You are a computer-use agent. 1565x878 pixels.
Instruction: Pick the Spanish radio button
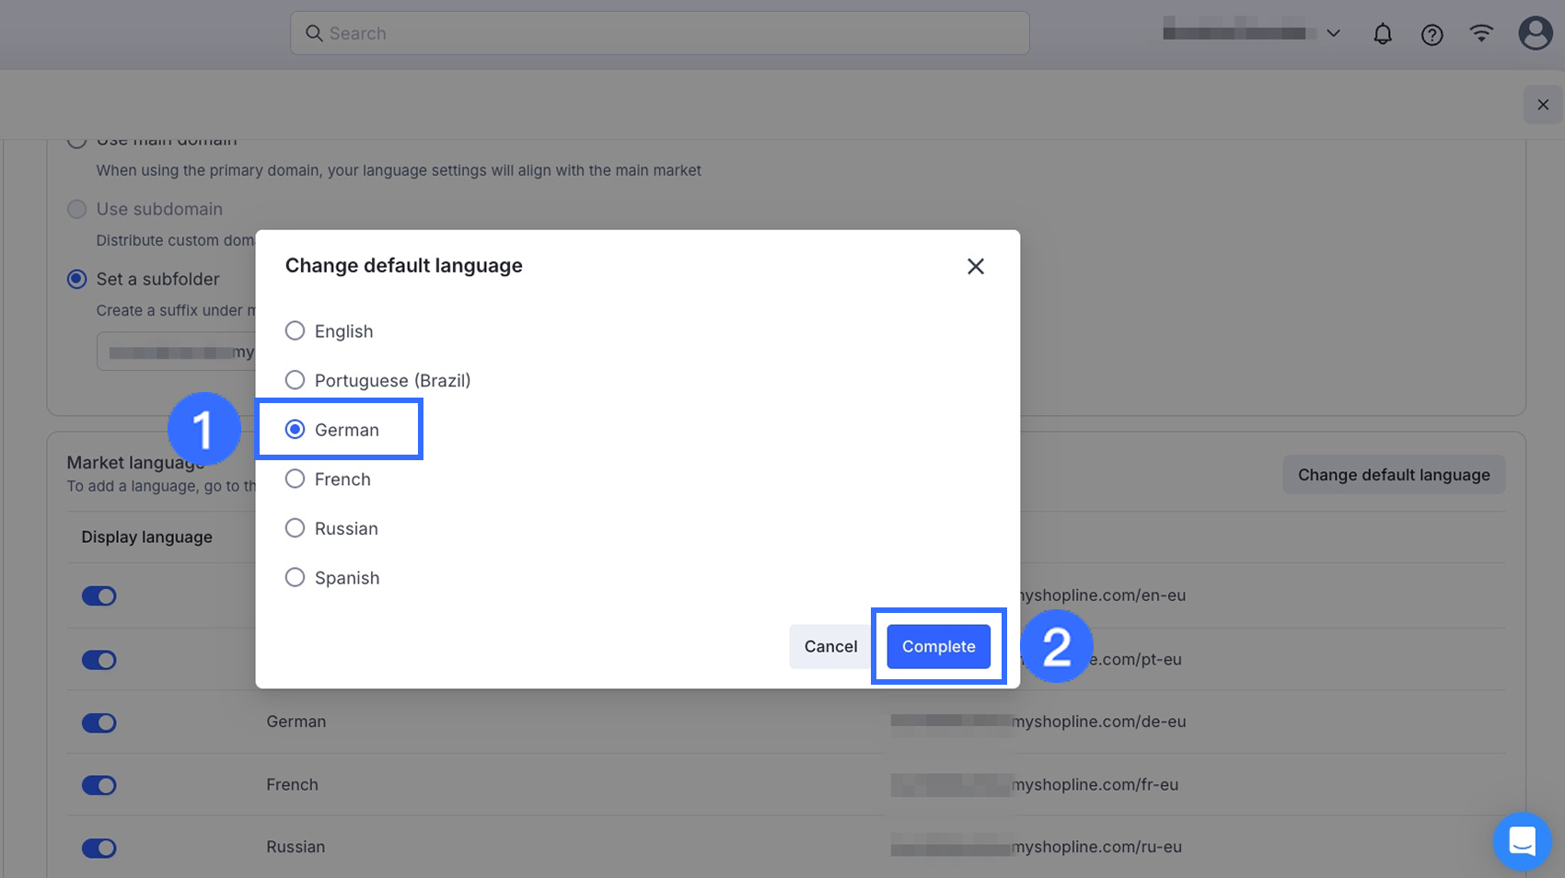(295, 578)
